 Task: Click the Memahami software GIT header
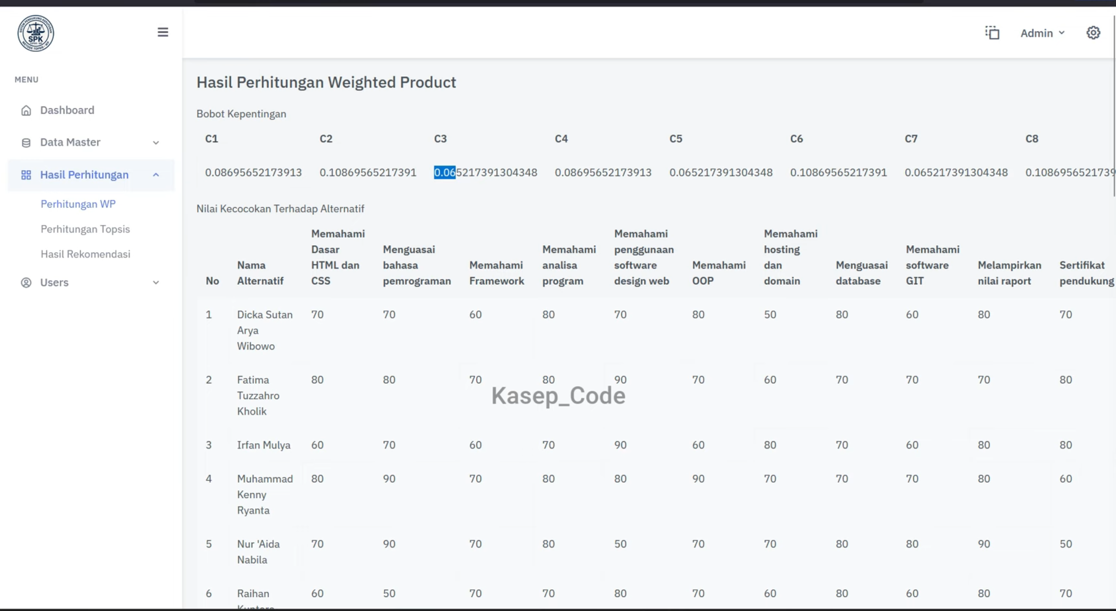tap(932, 265)
